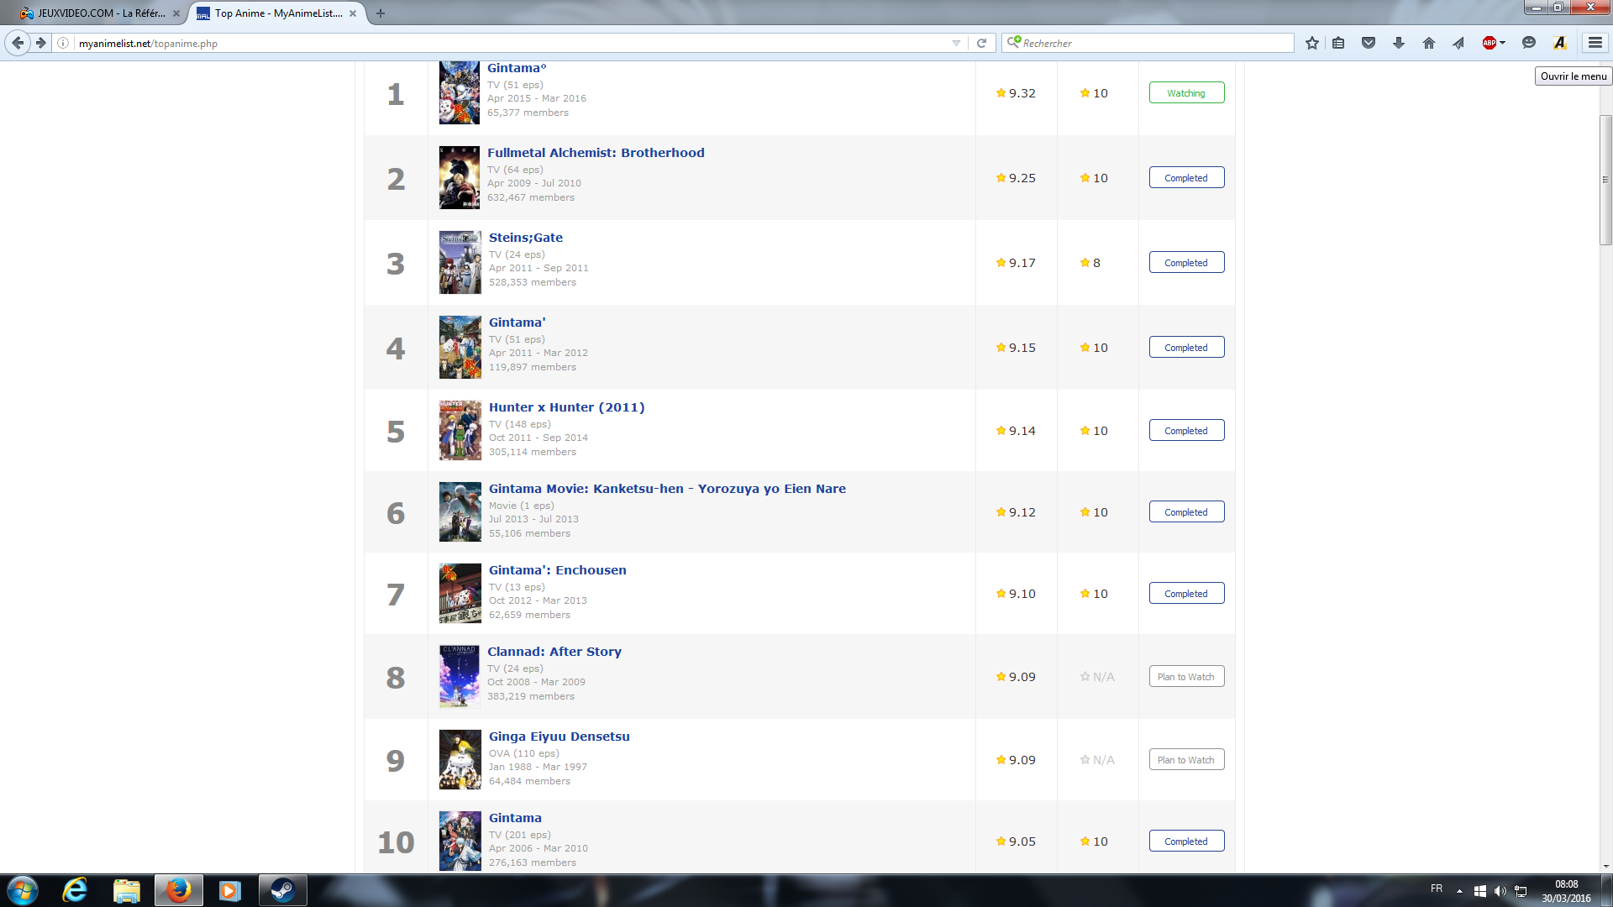
Task: Open the Hunter x Hunter poster thumbnail
Action: tap(460, 430)
